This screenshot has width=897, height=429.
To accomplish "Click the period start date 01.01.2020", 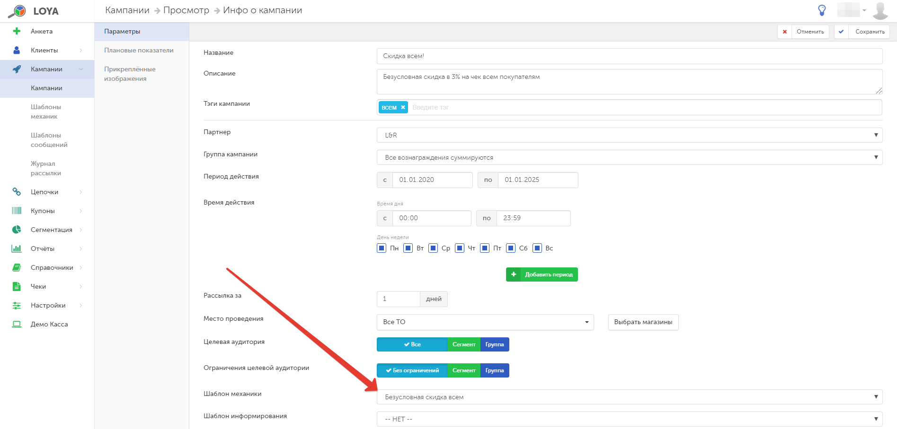I will click(x=432, y=180).
